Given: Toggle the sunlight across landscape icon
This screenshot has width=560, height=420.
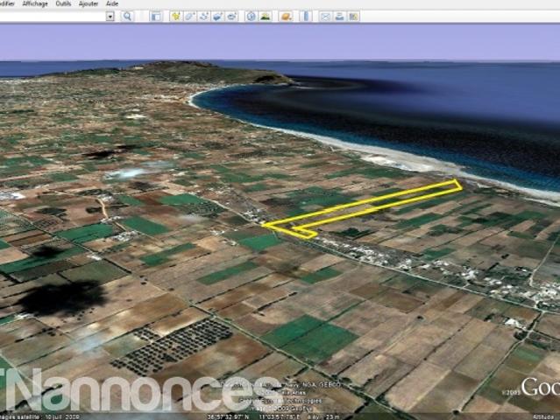Looking at the screenshot, I should tap(266, 17).
